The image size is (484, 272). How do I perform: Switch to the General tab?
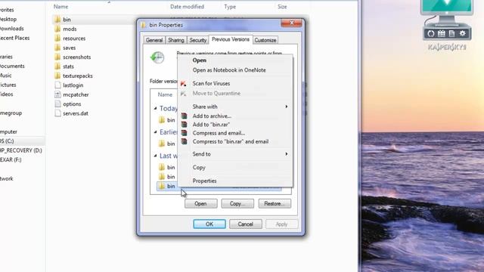pos(154,40)
